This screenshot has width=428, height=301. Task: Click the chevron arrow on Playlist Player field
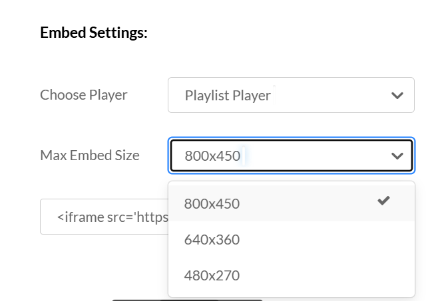[397, 96]
